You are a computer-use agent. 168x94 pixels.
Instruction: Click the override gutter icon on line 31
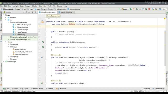click(x=42, y=57)
